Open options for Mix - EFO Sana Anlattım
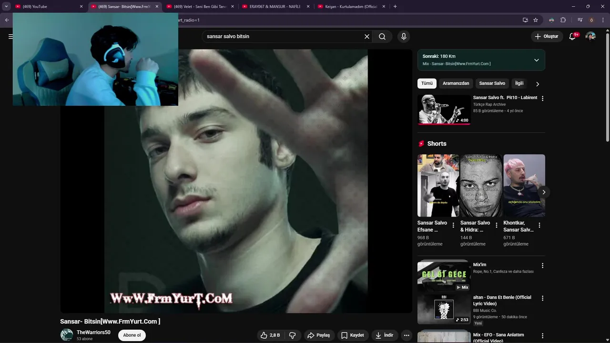The image size is (610, 343). [x=542, y=336]
